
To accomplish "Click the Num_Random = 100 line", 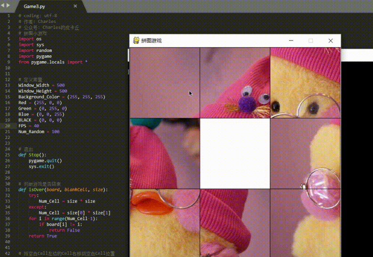I will tap(39, 132).
